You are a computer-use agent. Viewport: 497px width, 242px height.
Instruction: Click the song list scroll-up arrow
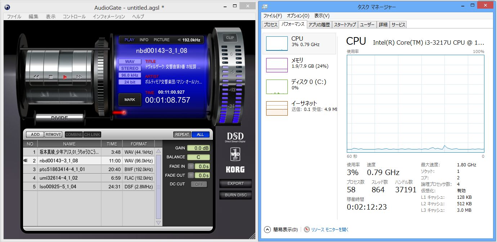coord(158,151)
